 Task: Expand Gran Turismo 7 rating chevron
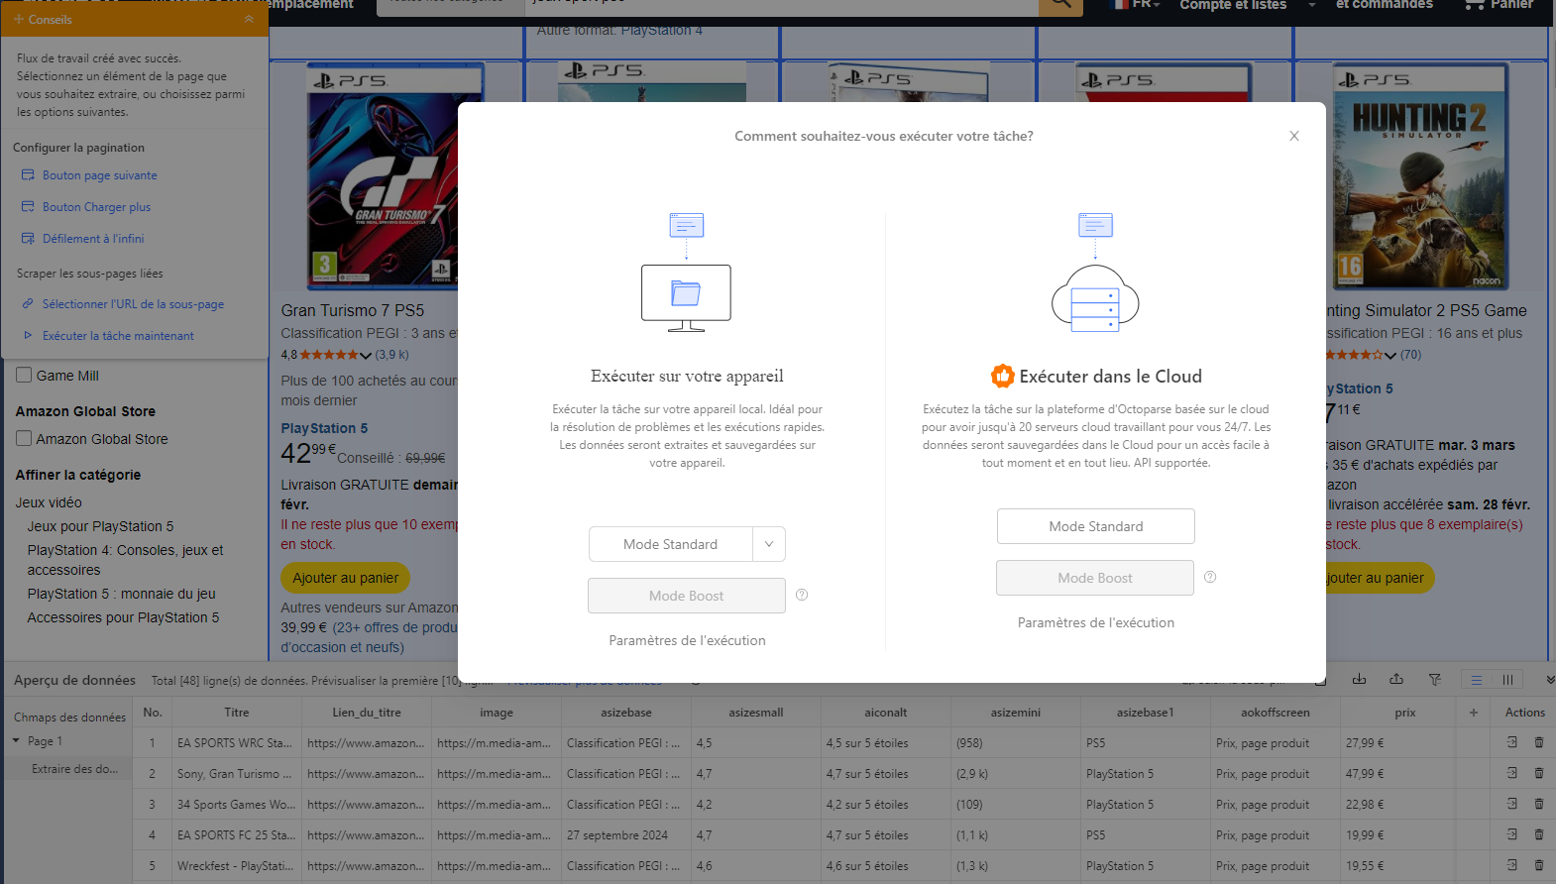[366, 355]
